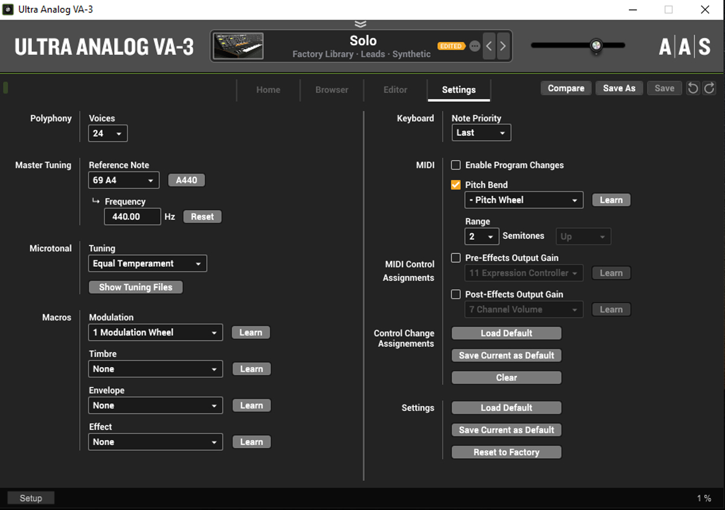Open the Reference Note dropdown
The height and width of the screenshot is (510, 725).
tap(124, 180)
